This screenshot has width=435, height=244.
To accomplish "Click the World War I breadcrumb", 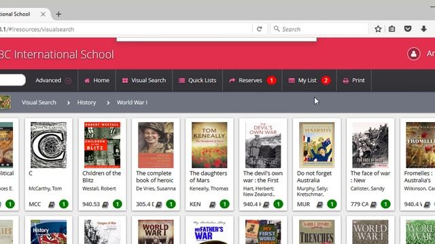I will pyautogui.click(x=132, y=102).
